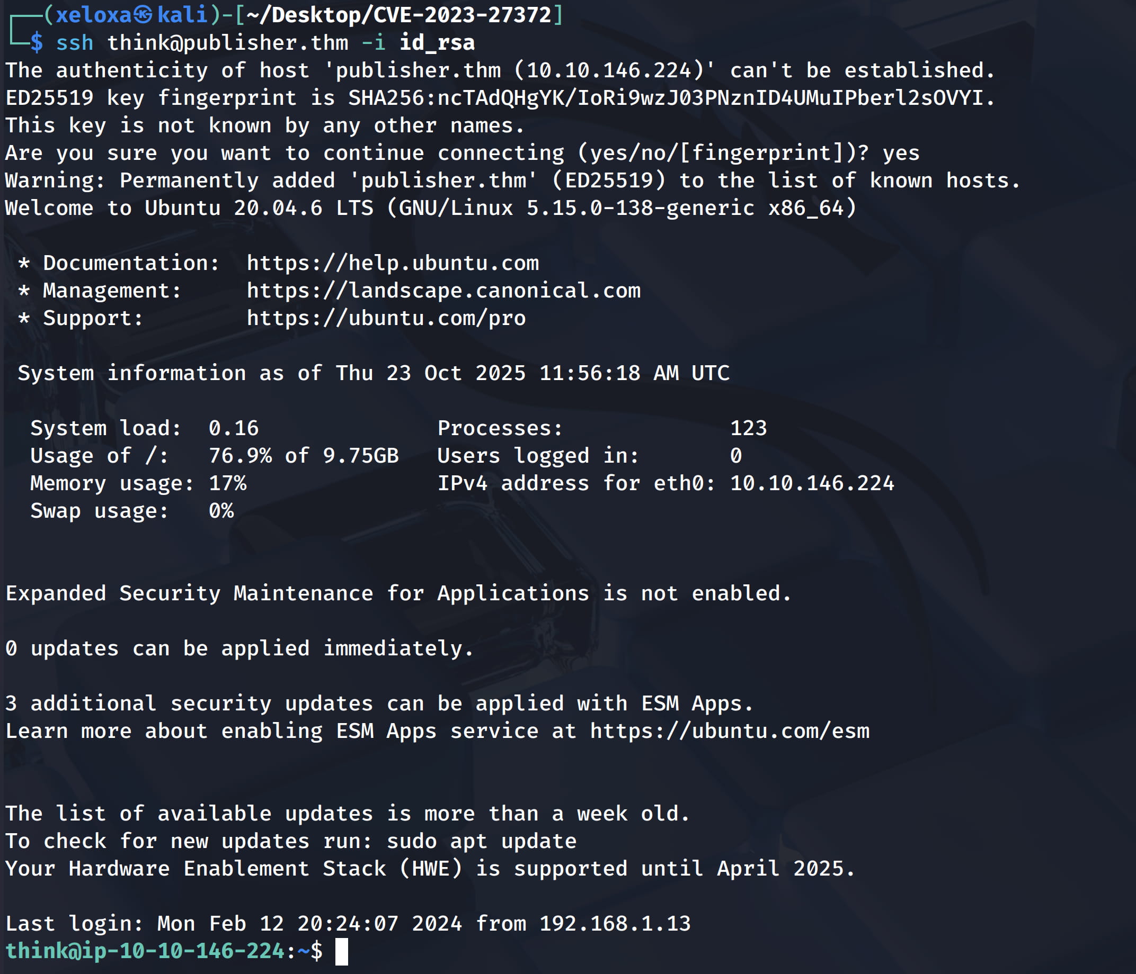Open the ubuntu.com/esm link
Viewport: 1136px width, 974px height.
pos(729,731)
